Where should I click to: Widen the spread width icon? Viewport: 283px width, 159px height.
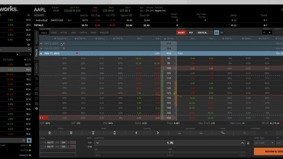115,133
